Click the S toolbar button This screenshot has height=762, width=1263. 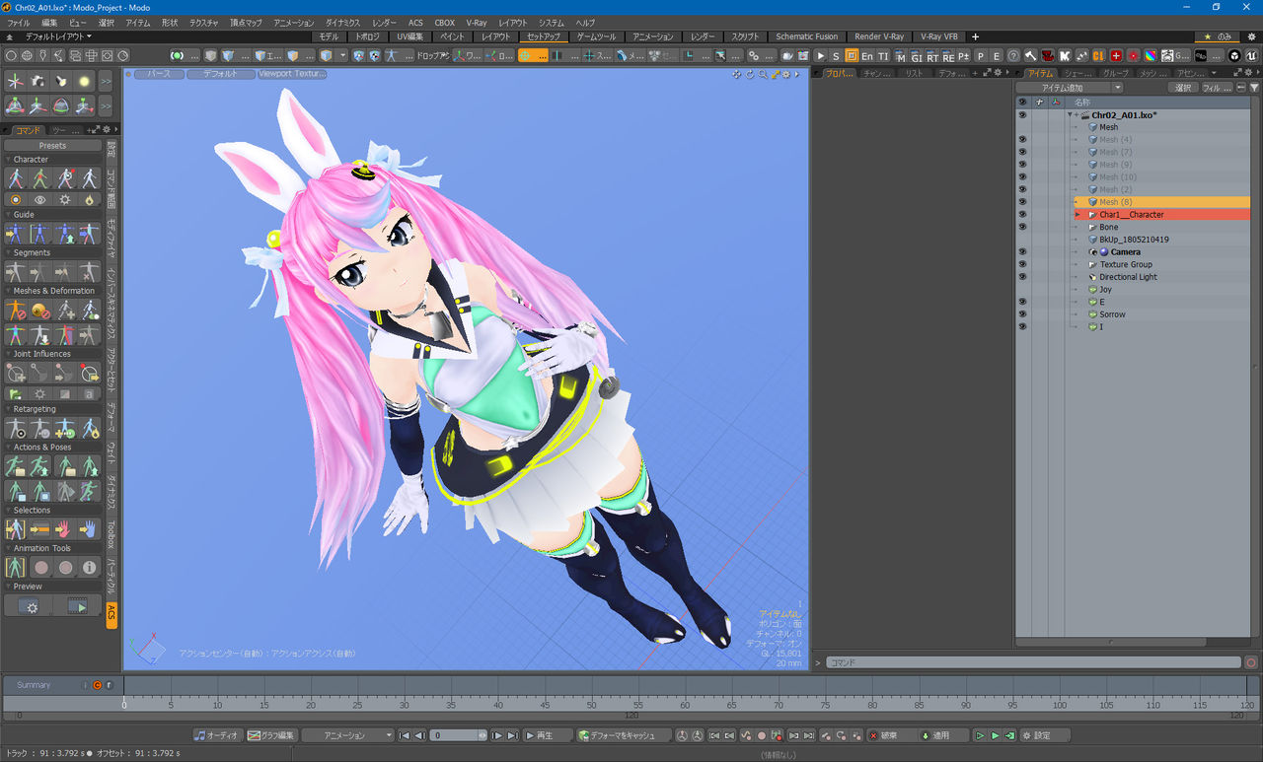(836, 55)
